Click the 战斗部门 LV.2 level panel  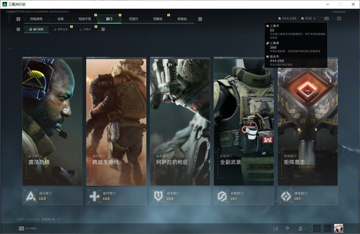click(52, 196)
